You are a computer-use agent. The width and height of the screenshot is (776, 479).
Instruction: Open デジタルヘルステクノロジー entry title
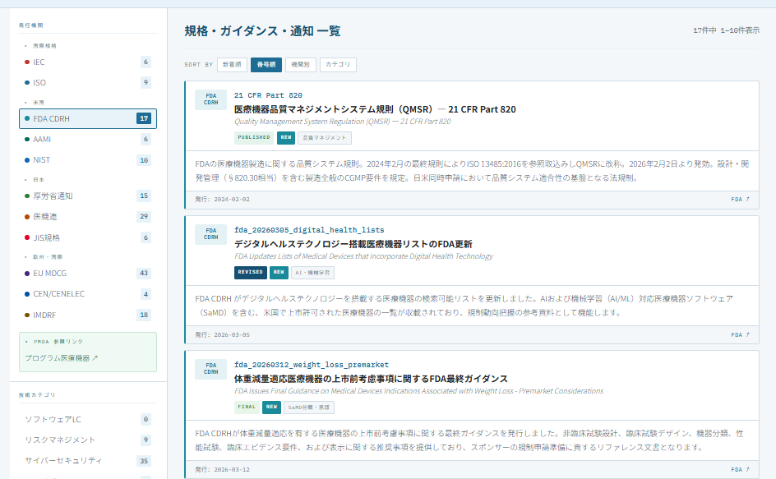(353, 244)
